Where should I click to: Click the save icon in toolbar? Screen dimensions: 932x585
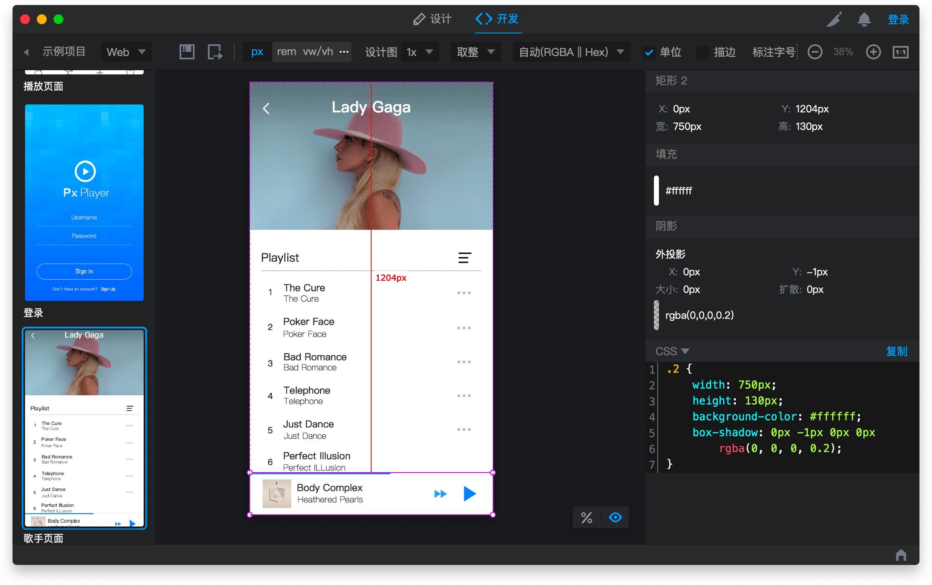pyautogui.click(x=187, y=52)
